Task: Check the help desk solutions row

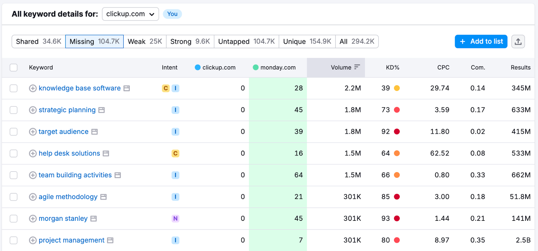Action: 13,153
